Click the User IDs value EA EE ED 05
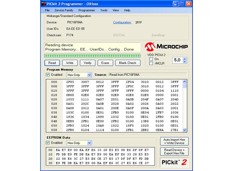The image size is (228, 171). [75, 29]
